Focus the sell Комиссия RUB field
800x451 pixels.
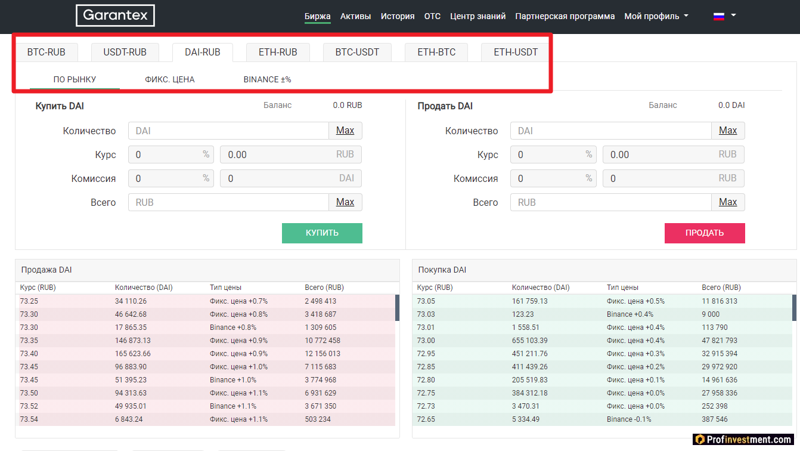674,178
